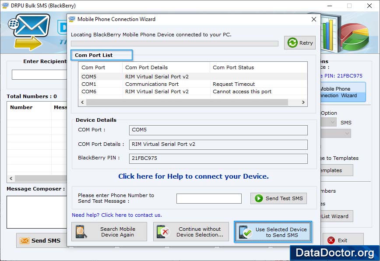Maximize the DRPU Bulk SMS window
The width and height of the screenshot is (380, 261).
pyautogui.click(x=349, y=6)
